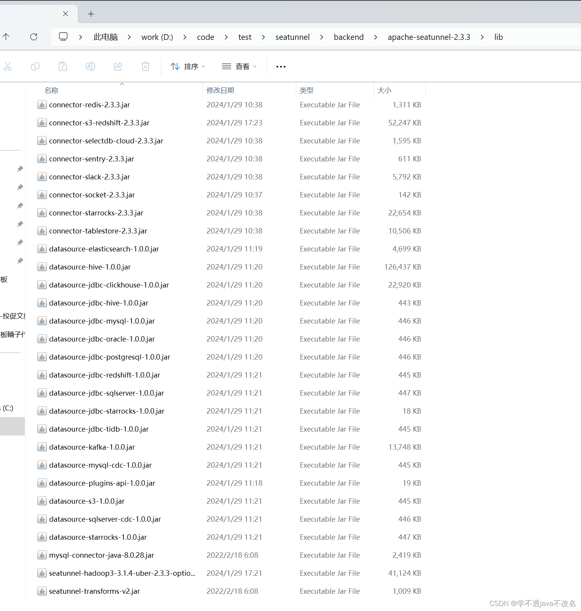Screen dimensions: 581x611
Task: Expand the chevron after backend in path
Action: tap(376, 37)
